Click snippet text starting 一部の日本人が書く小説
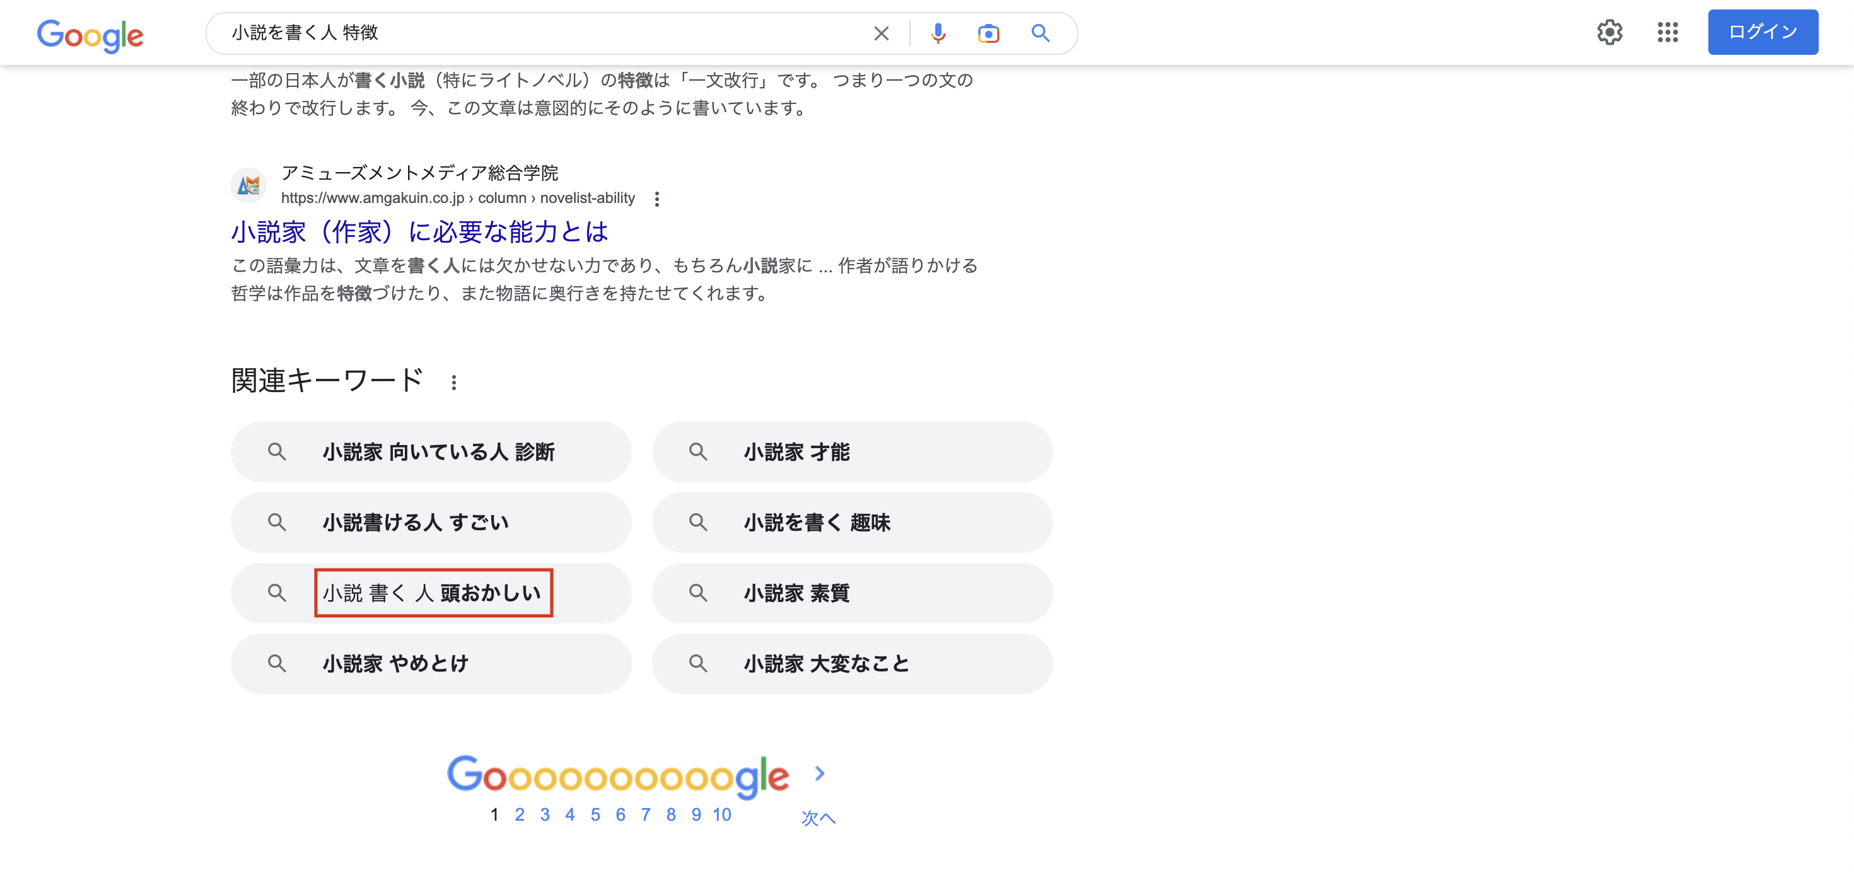1854x885 pixels. [602, 93]
